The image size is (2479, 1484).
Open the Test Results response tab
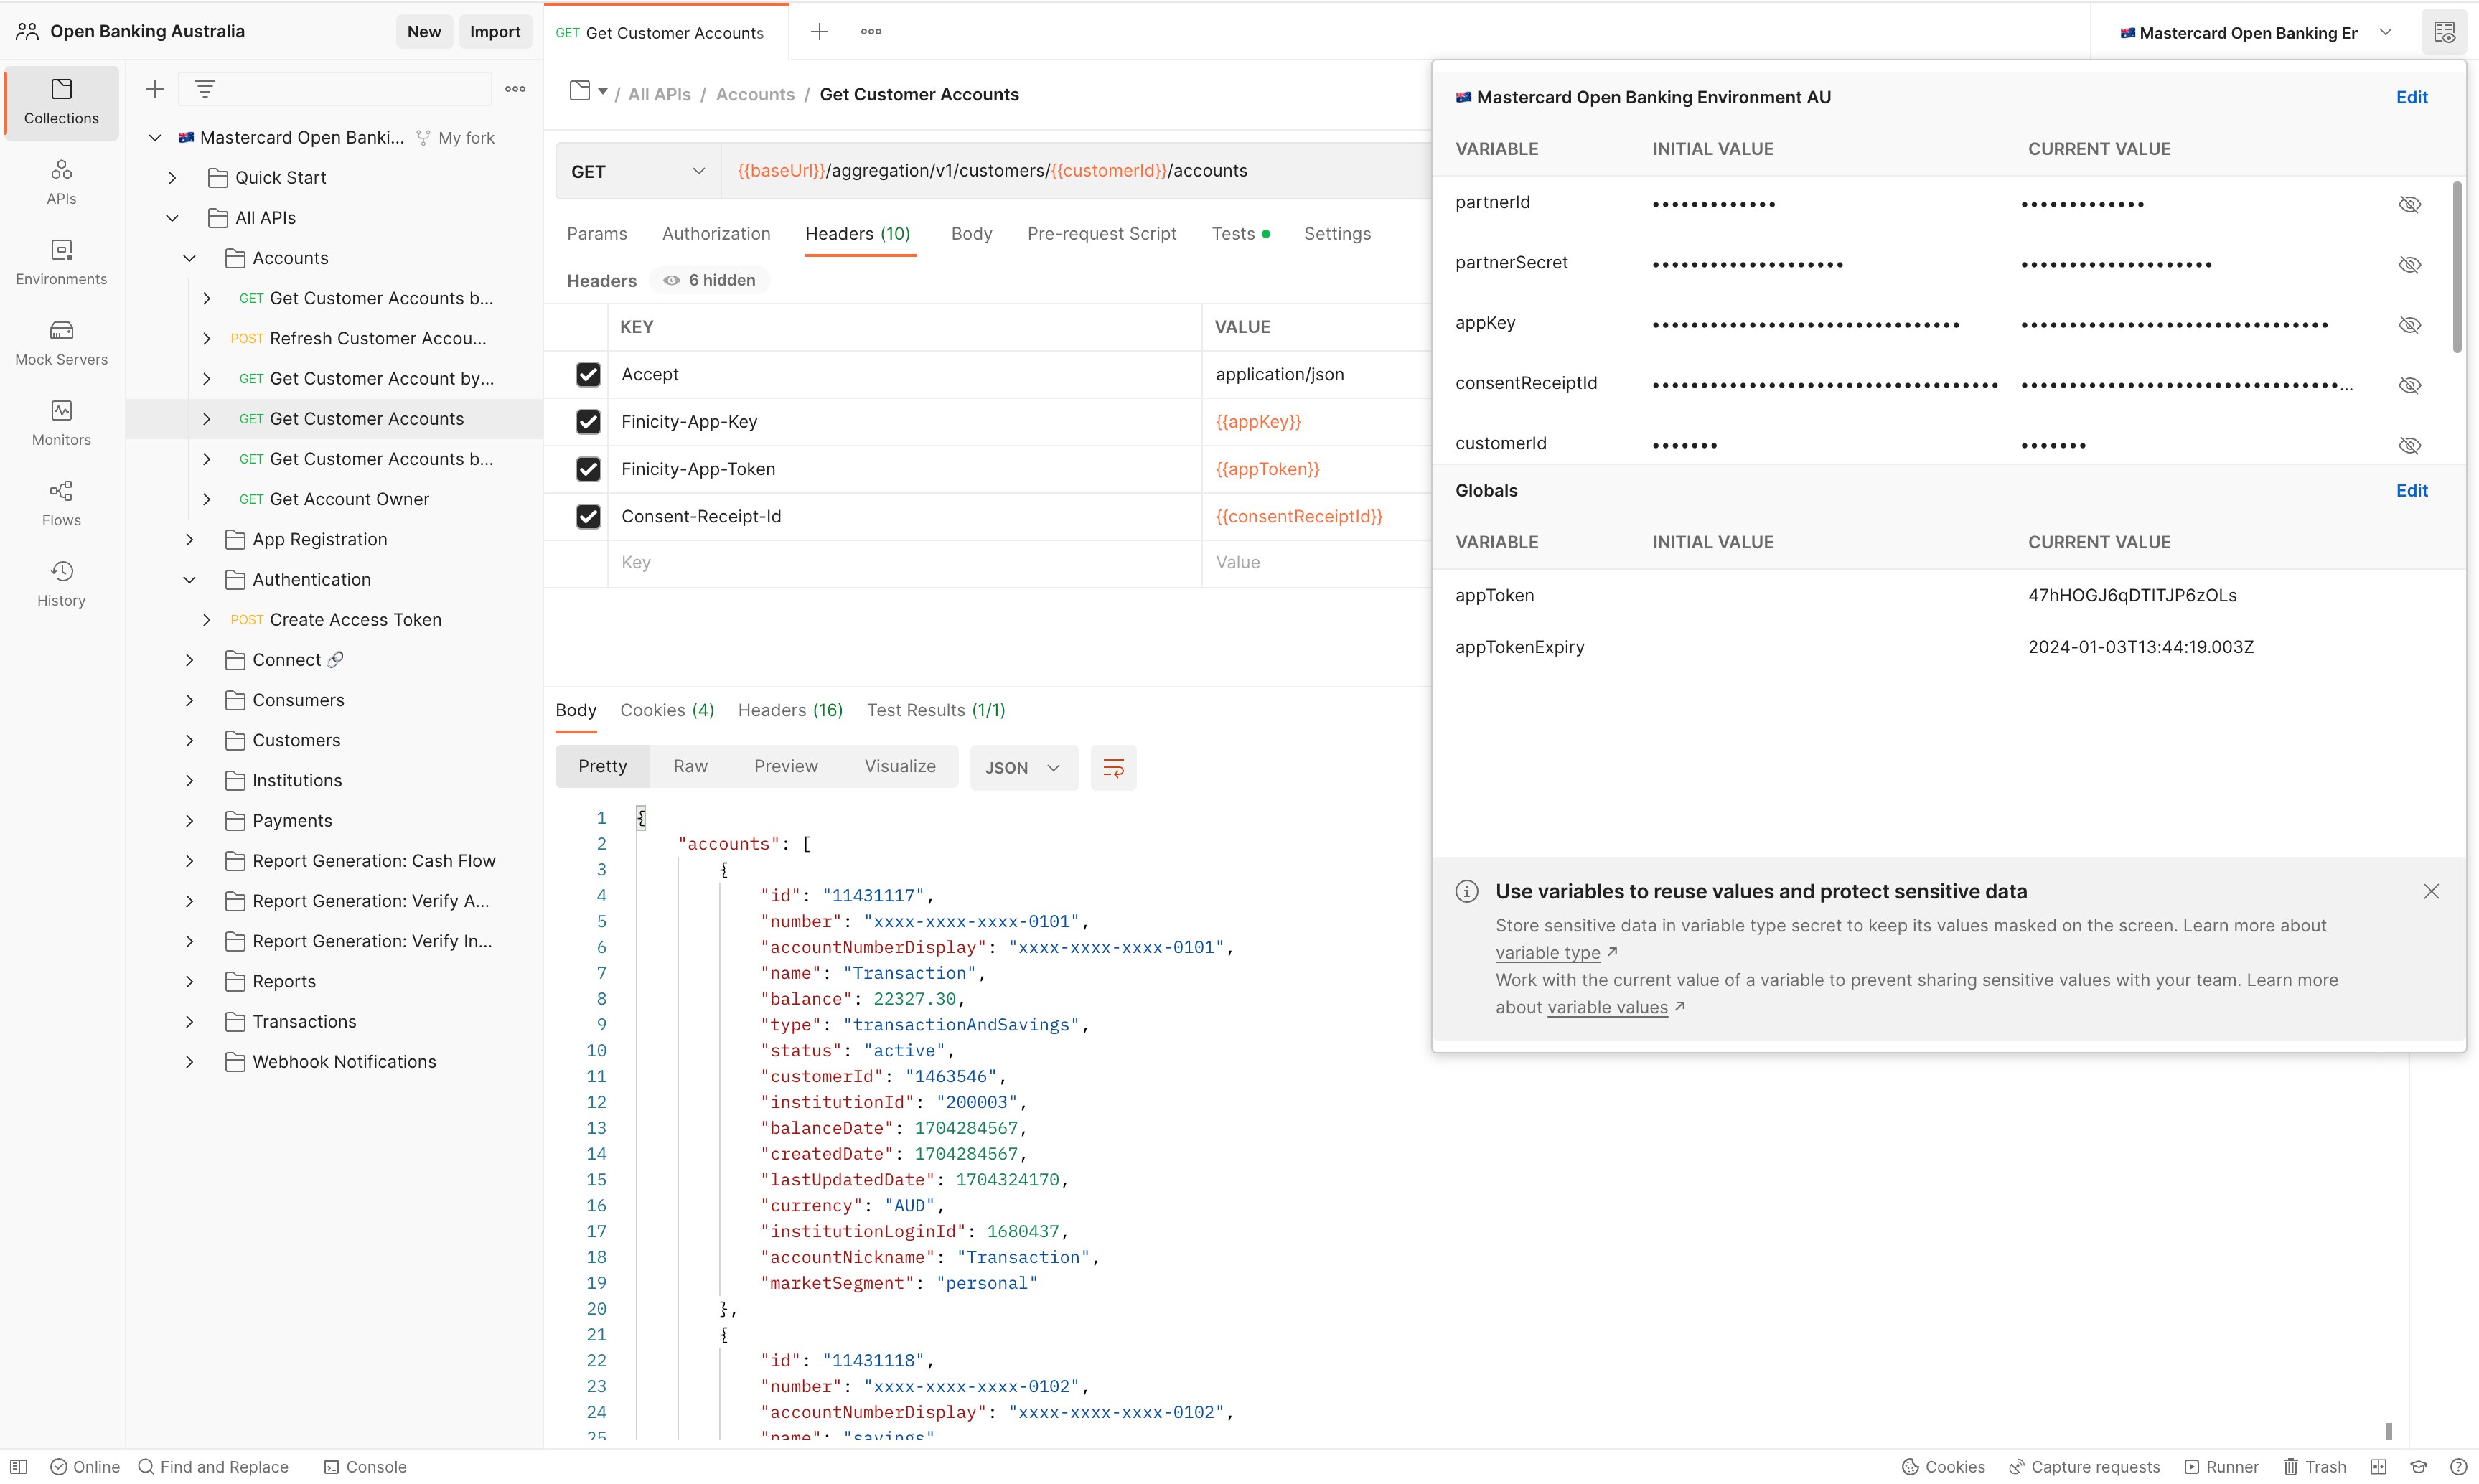point(935,710)
